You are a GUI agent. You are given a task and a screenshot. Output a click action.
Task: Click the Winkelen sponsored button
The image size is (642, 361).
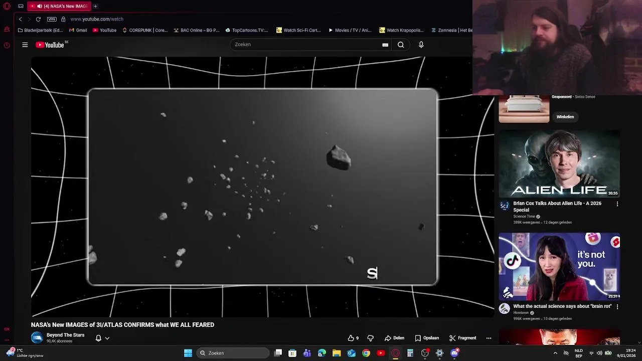(565, 117)
